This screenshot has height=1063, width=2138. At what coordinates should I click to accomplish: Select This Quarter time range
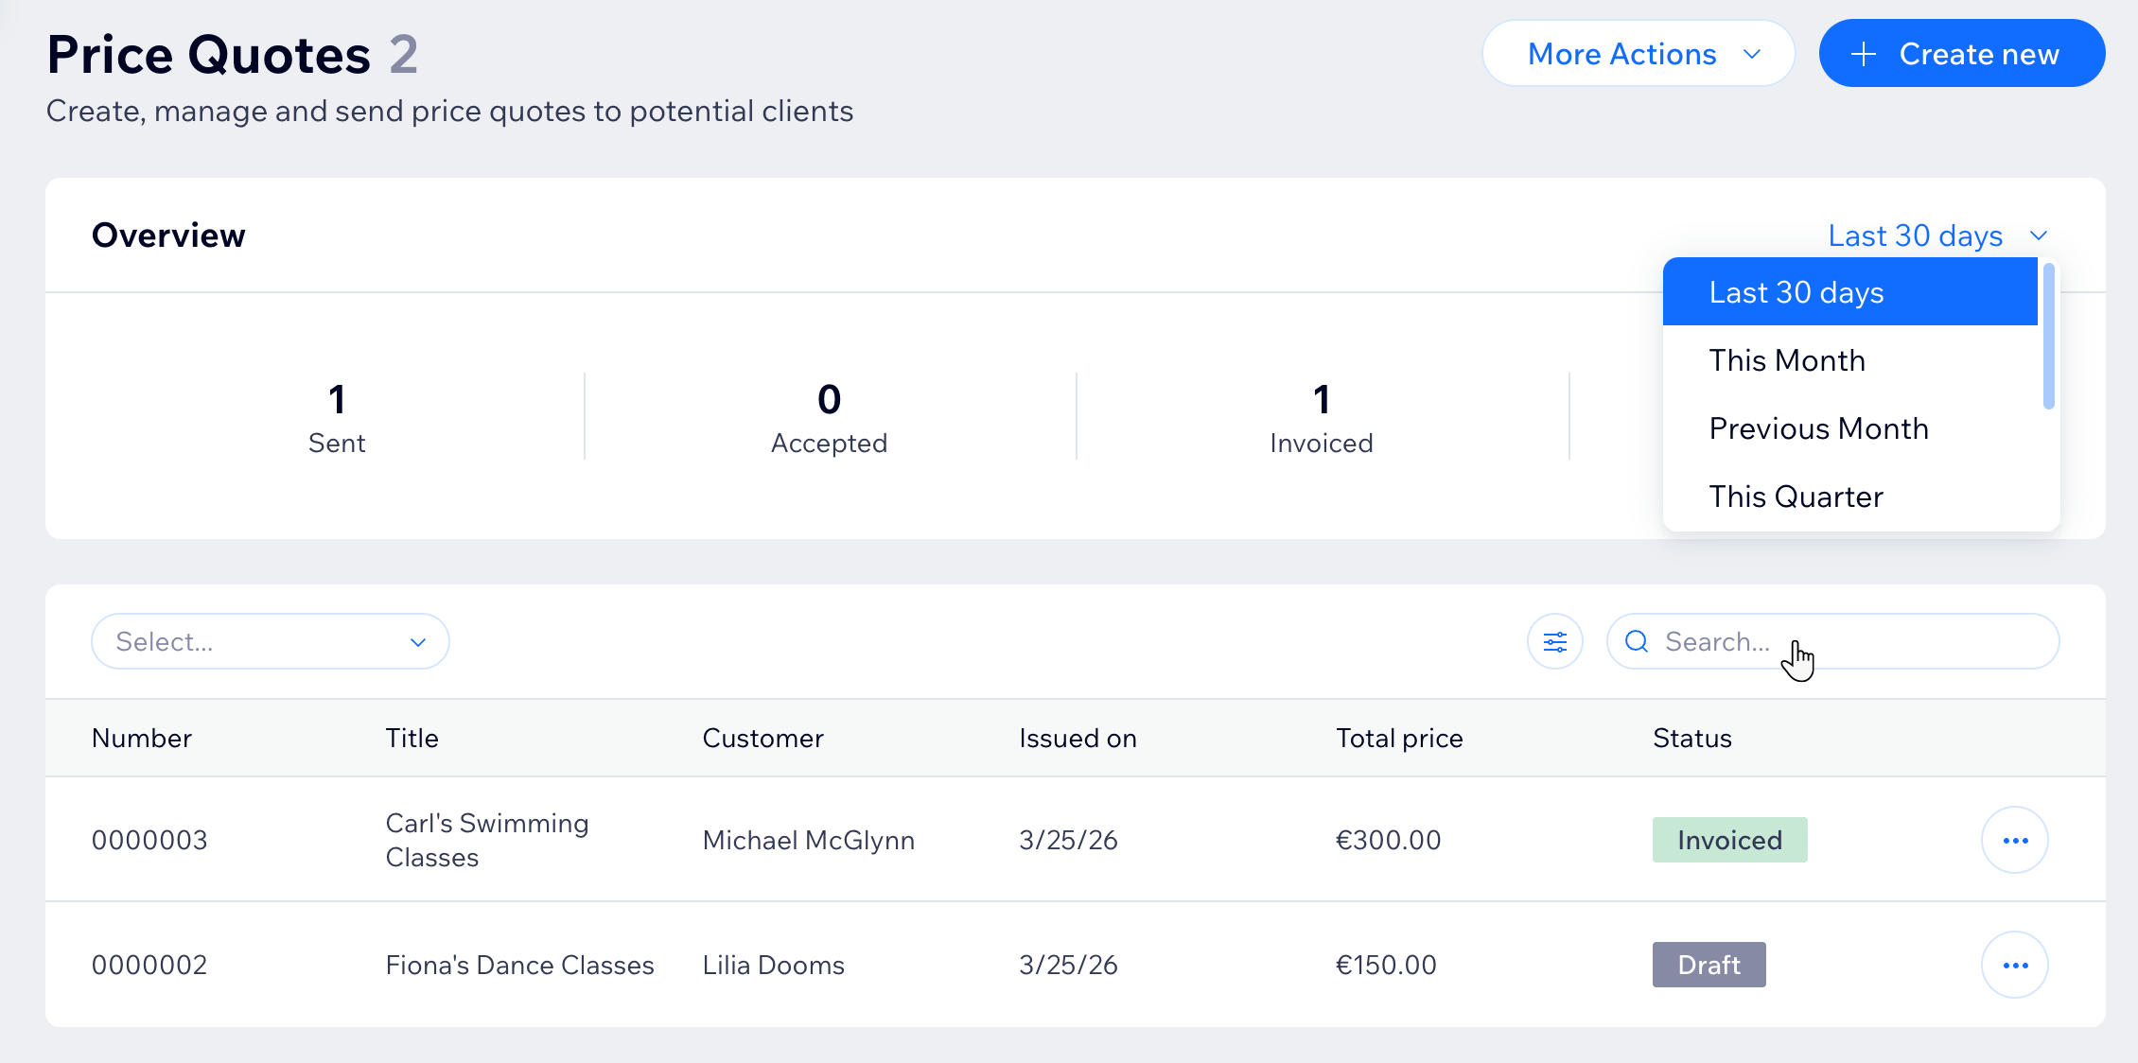(x=1796, y=497)
